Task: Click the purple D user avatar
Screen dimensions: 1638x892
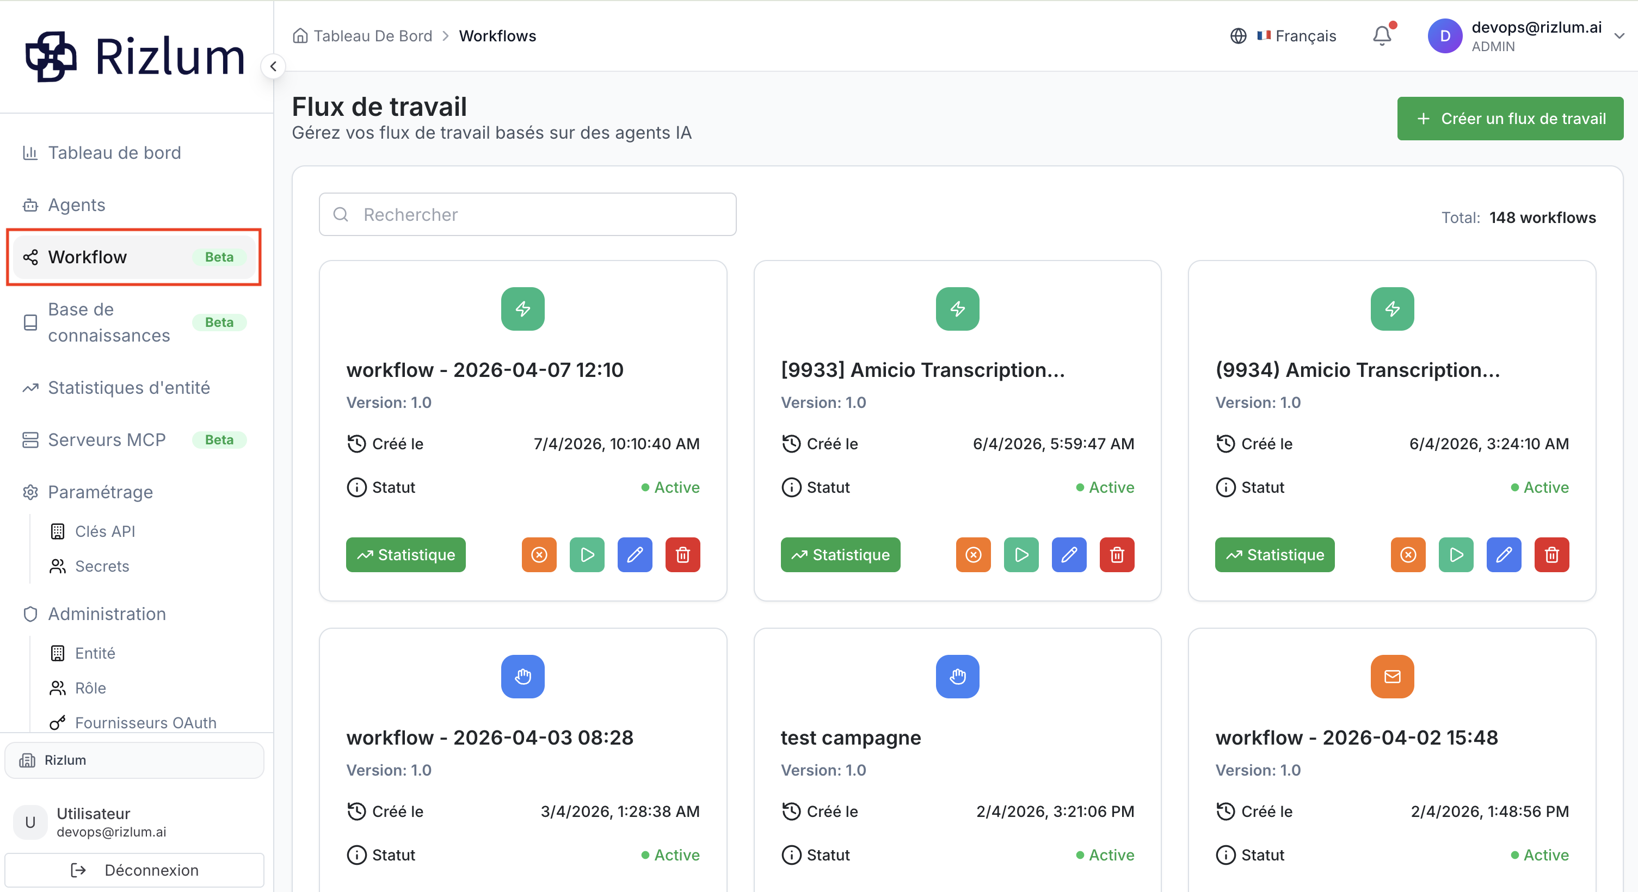Action: click(x=1445, y=35)
